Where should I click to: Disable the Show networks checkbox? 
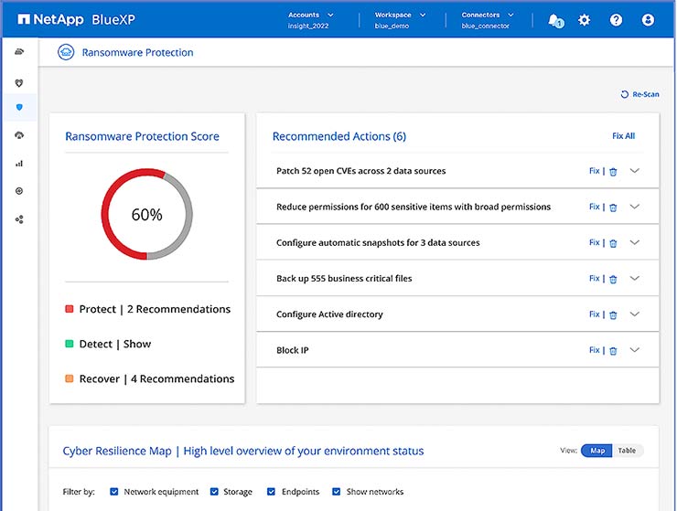point(337,492)
